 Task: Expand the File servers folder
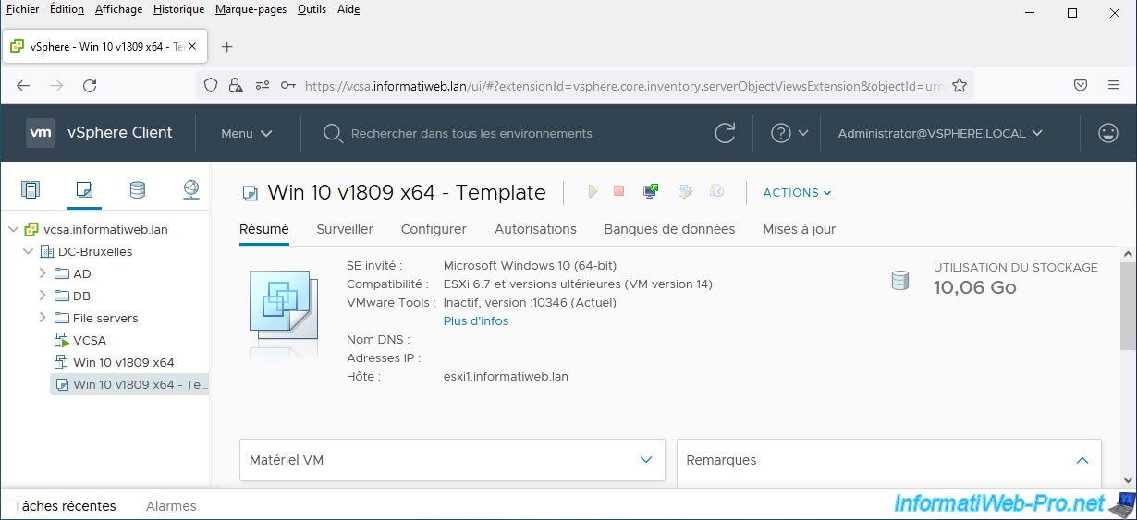click(43, 318)
